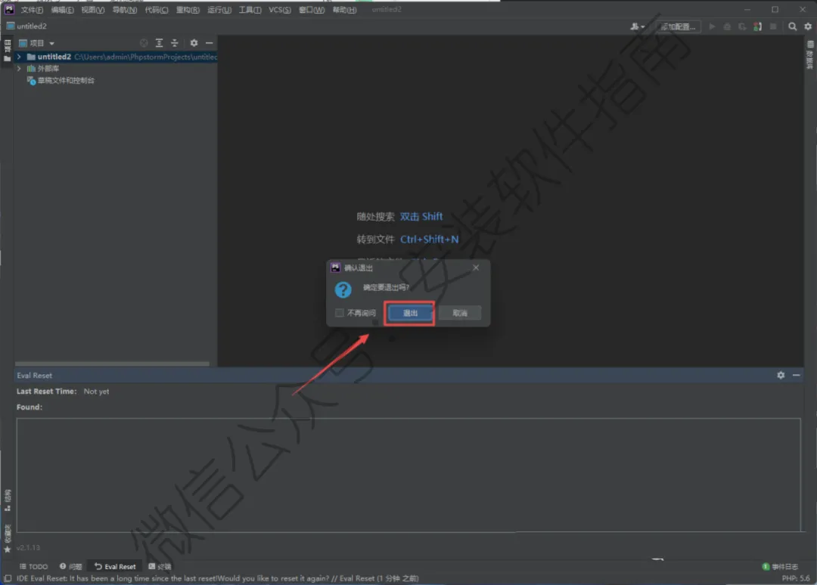817x585 pixels.
Task: Select the 外部库 library row
Action: [116, 69]
